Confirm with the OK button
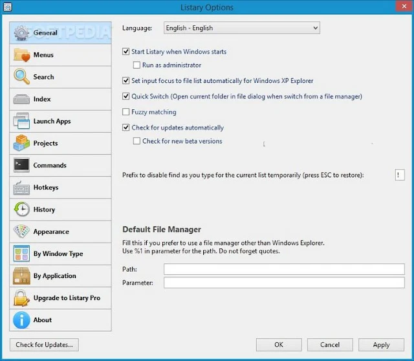 pos(279,345)
